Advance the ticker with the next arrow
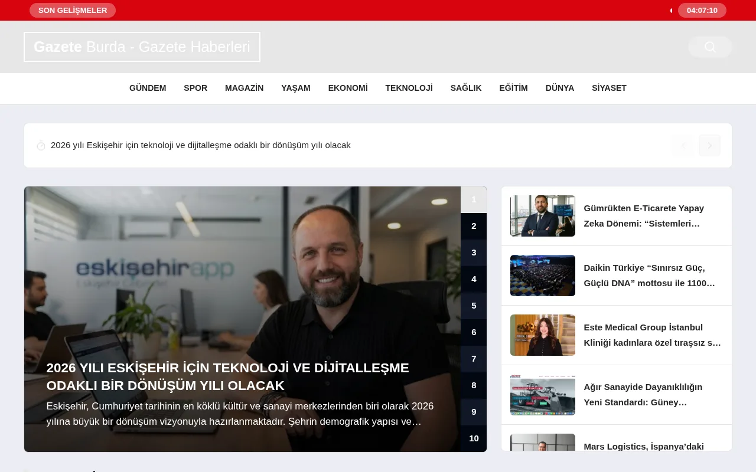 tap(709, 145)
